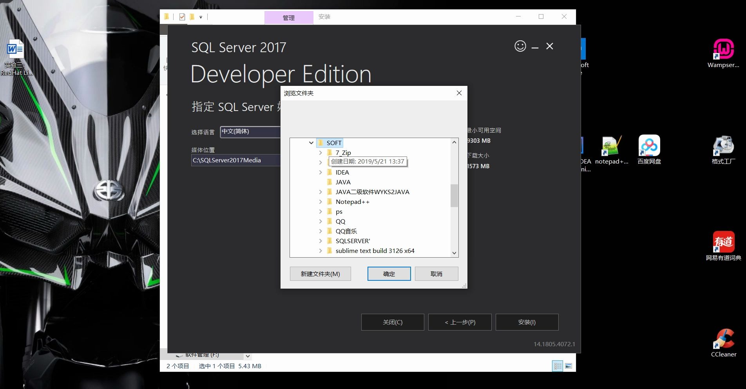
Task: Close the 浏览文件夹 dialog
Action: click(x=459, y=93)
